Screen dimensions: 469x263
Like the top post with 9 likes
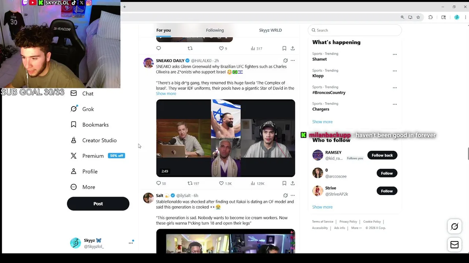coord(221,48)
